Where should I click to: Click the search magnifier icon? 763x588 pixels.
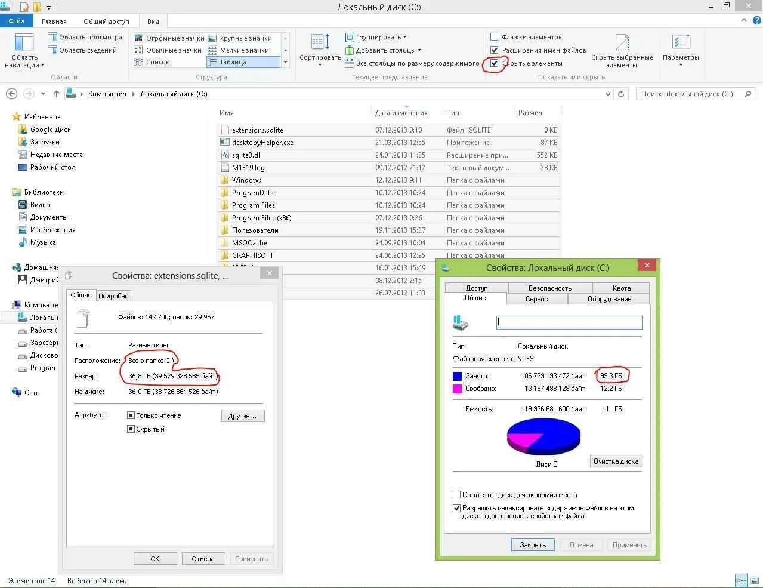(x=747, y=94)
